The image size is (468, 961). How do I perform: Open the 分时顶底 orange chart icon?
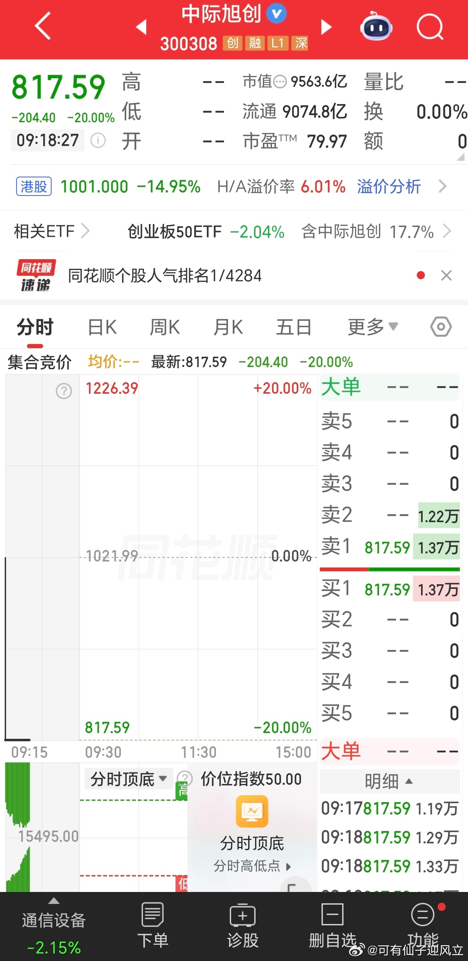click(252, 811)
